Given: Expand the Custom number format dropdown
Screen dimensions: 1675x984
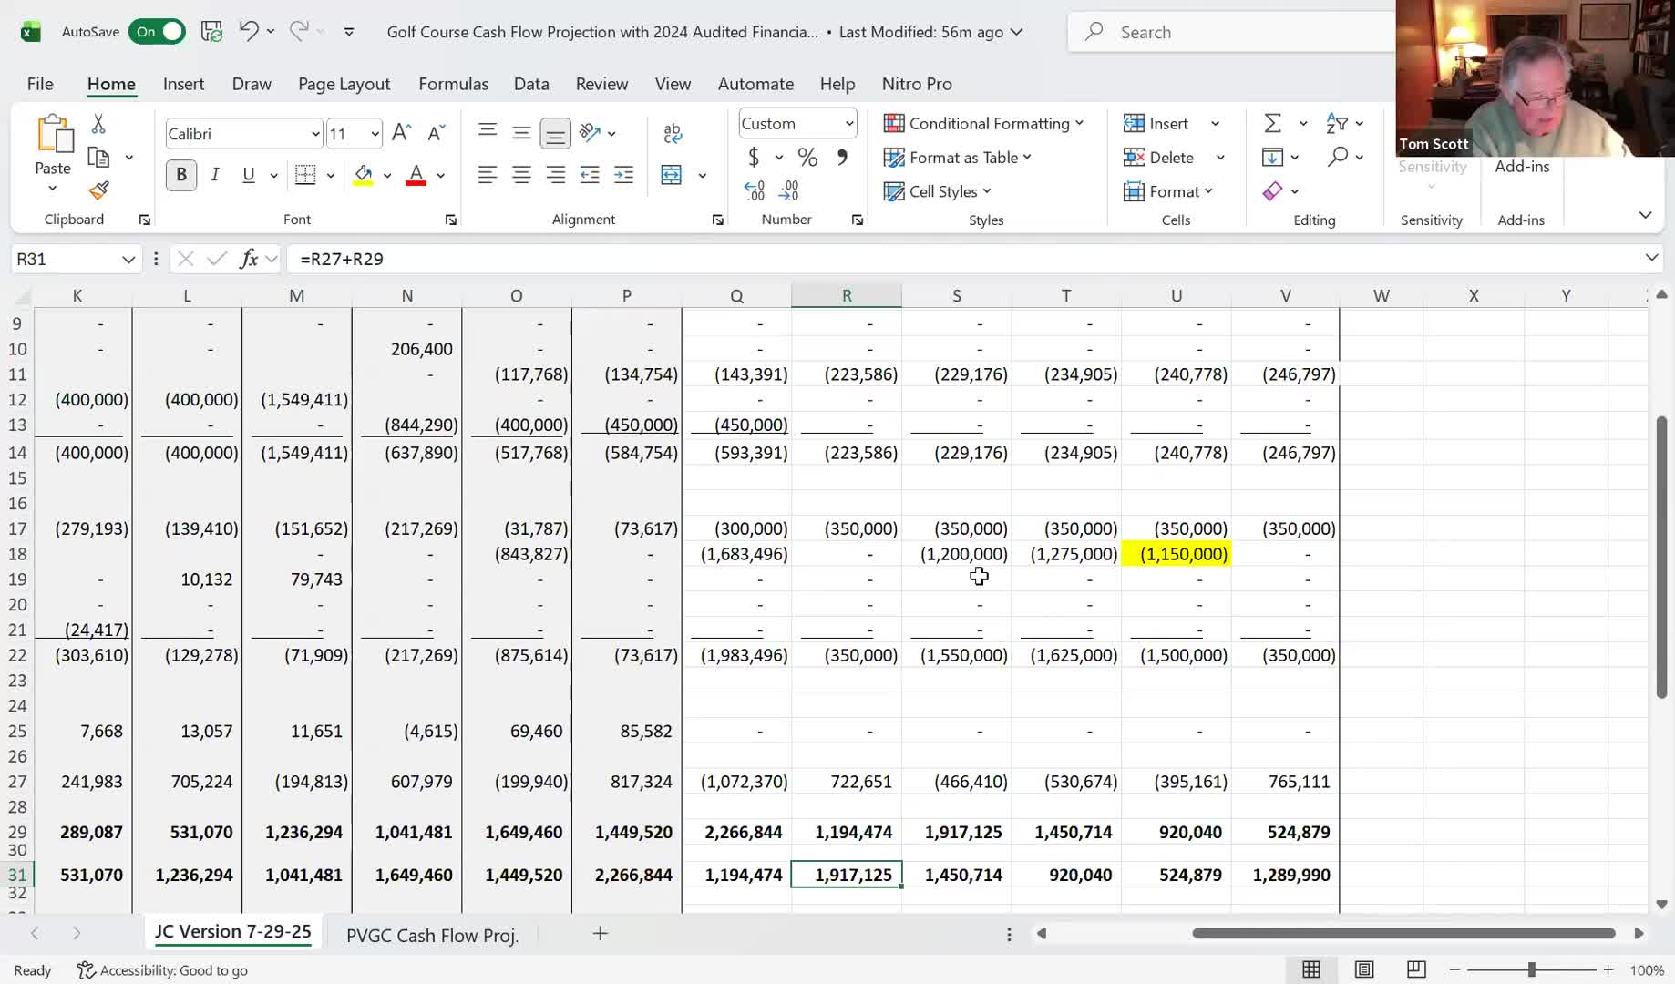Looking at the screenshot, I should 848,123.
